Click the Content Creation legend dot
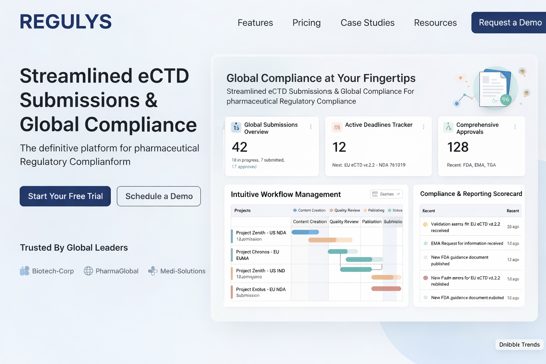Screen dimensions: 546x364 [295, 210]
